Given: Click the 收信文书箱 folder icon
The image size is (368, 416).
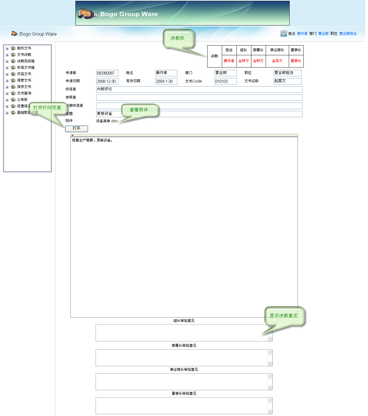Looking at the screenshot, I should tap(13, 68).
